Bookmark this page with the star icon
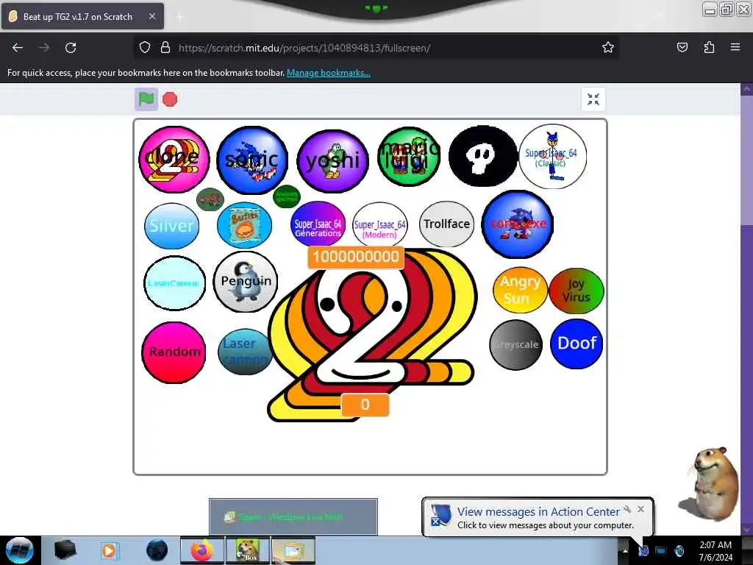 point(608,48)
